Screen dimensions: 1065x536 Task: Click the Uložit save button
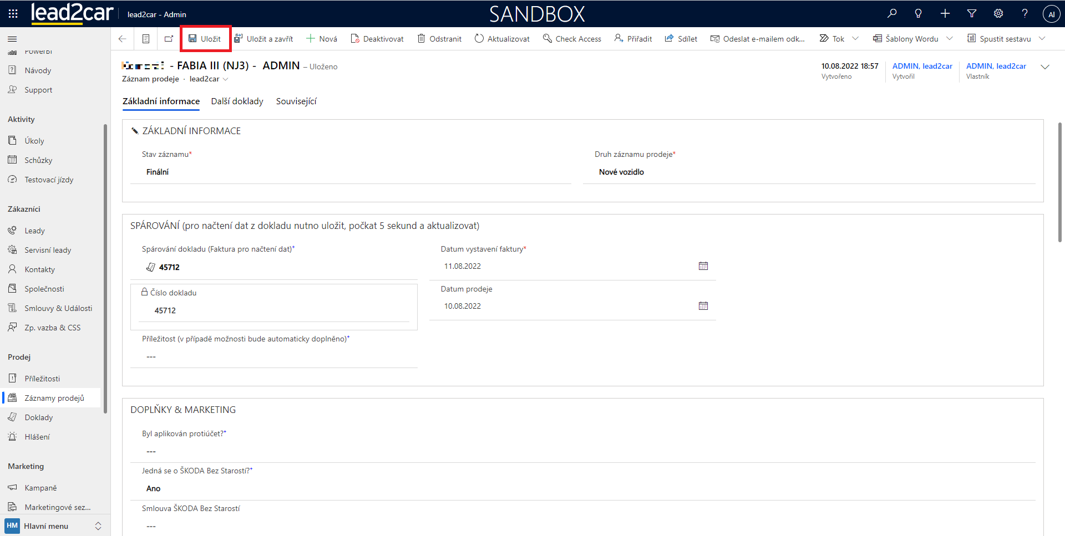click(x=205, y=39)
